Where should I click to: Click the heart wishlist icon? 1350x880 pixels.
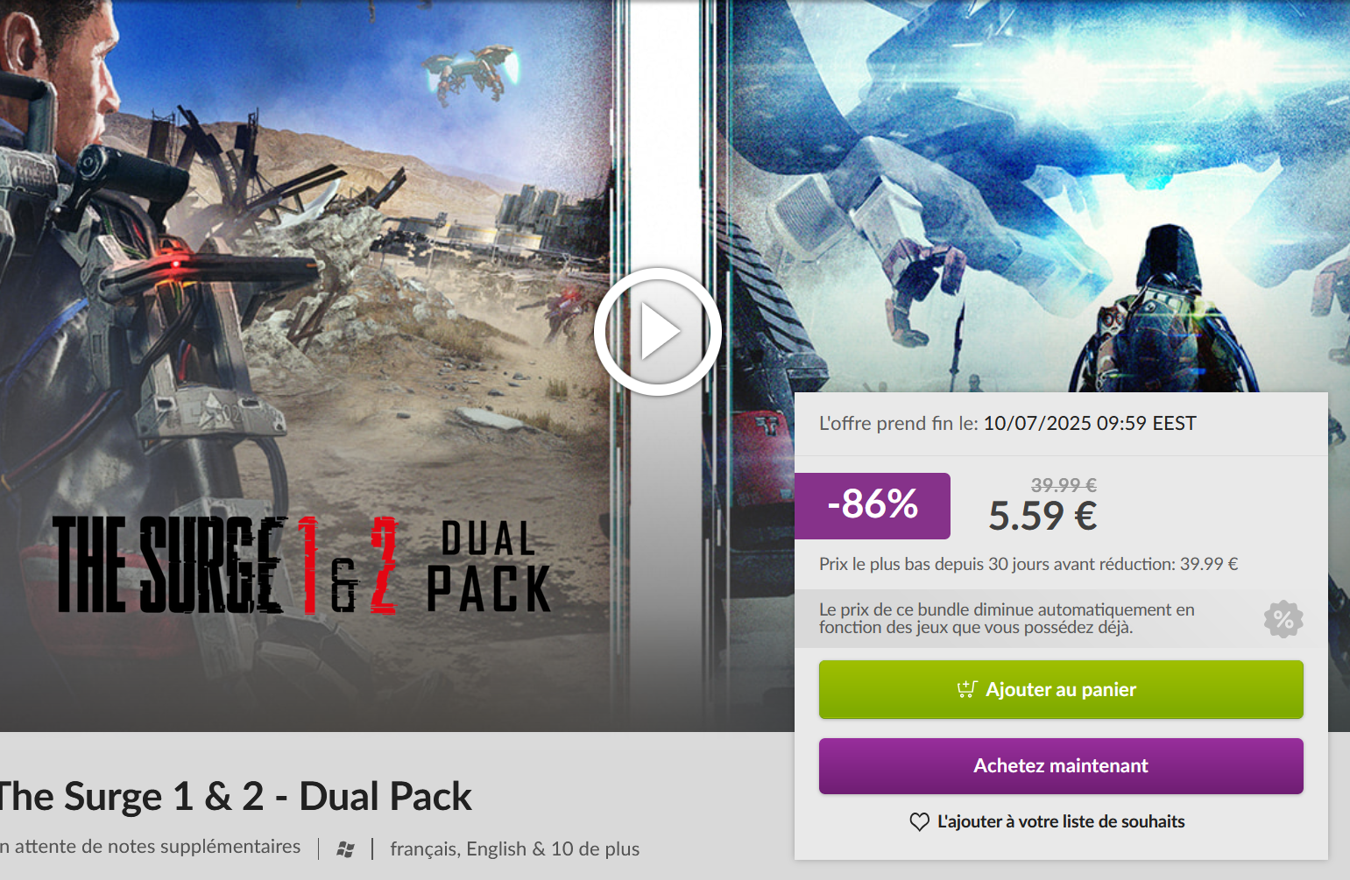(x=919, y=822)
